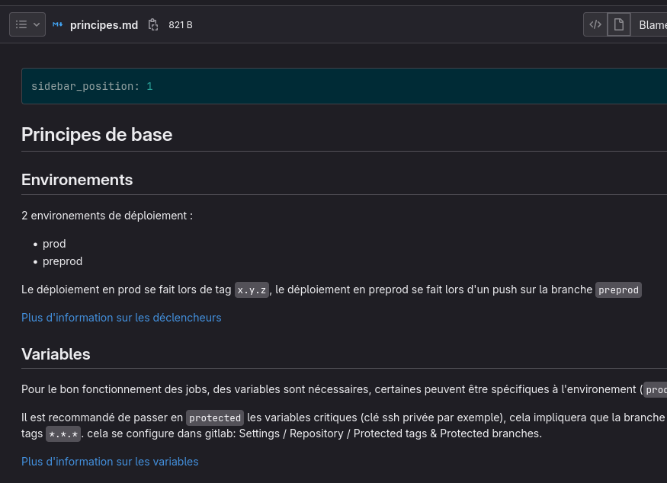Click the prod bullet list item

click(x=54, y=244)
